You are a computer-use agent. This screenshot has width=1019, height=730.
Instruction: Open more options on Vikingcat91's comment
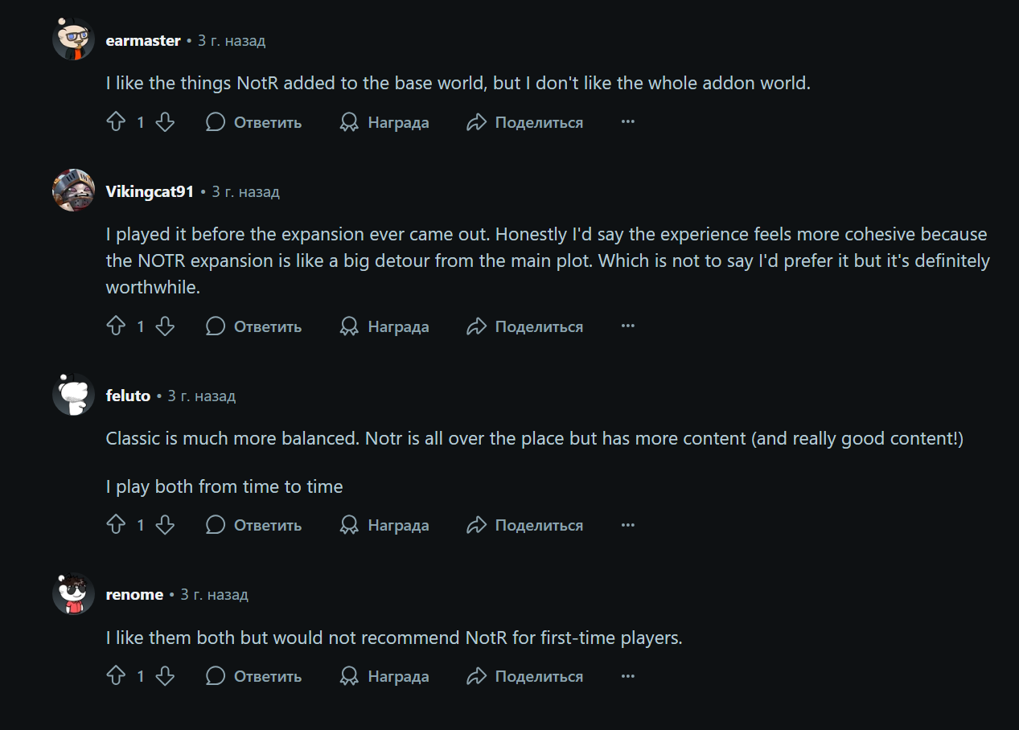(x=628, y=326)
